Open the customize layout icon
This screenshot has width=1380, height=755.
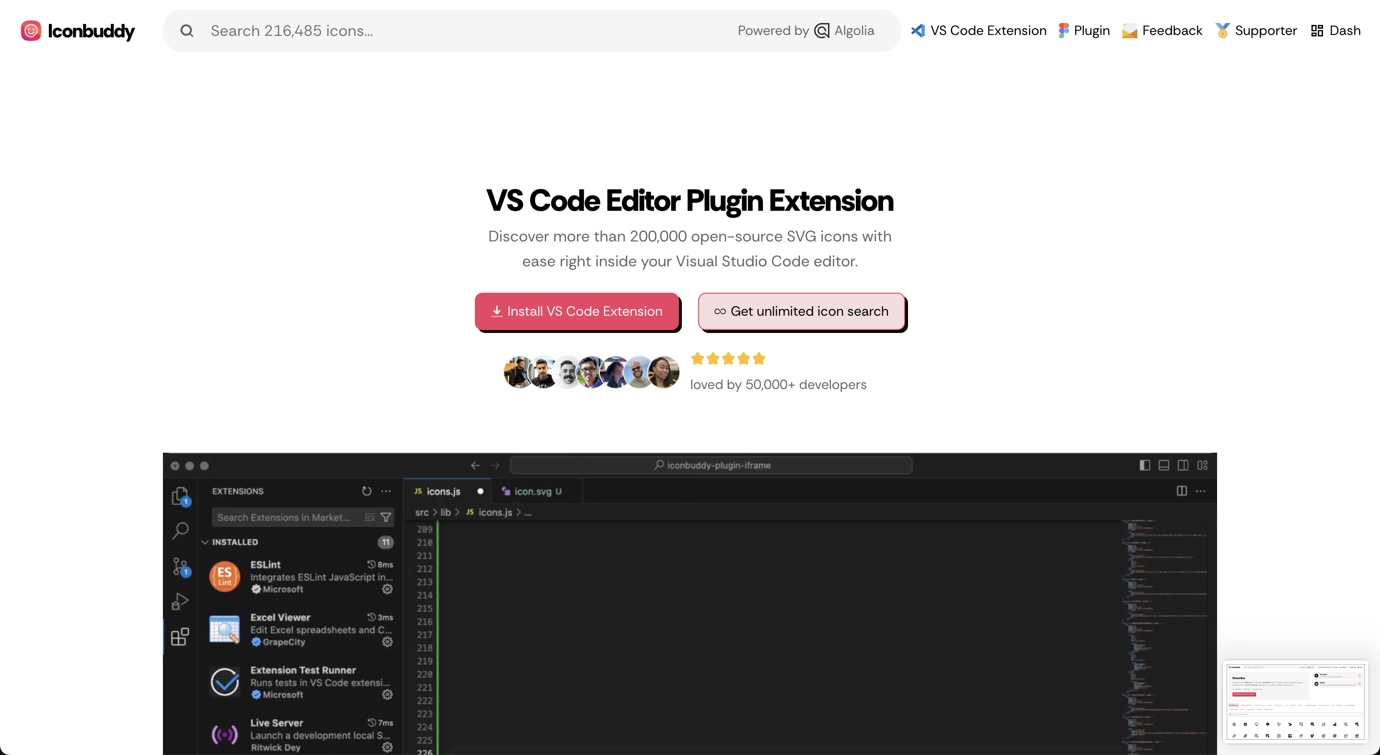(1202, 465)
